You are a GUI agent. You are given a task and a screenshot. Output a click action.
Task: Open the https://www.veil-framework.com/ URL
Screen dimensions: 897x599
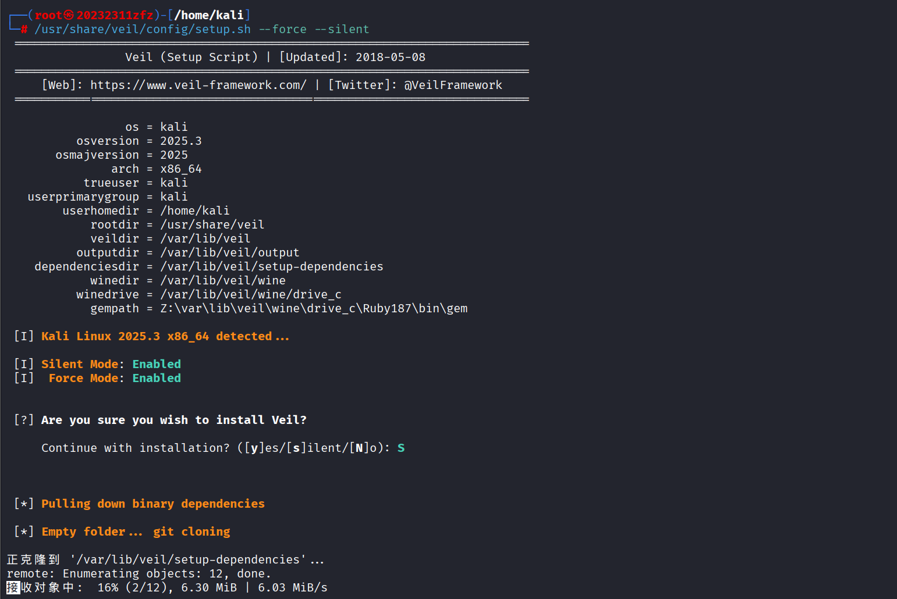pyautogui.click(x=198, y=85)
